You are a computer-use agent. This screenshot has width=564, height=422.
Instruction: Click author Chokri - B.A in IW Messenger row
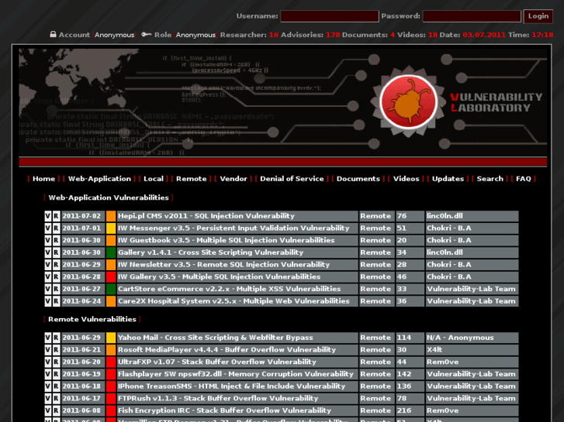click(x=449, y=228)
